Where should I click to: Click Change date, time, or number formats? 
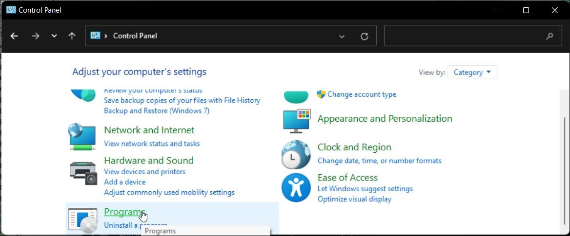(379, 161)
